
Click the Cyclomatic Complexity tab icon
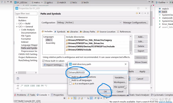click(x=152, y=95)
